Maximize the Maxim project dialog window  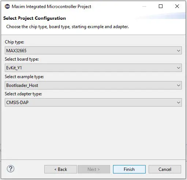pos(161,6)
